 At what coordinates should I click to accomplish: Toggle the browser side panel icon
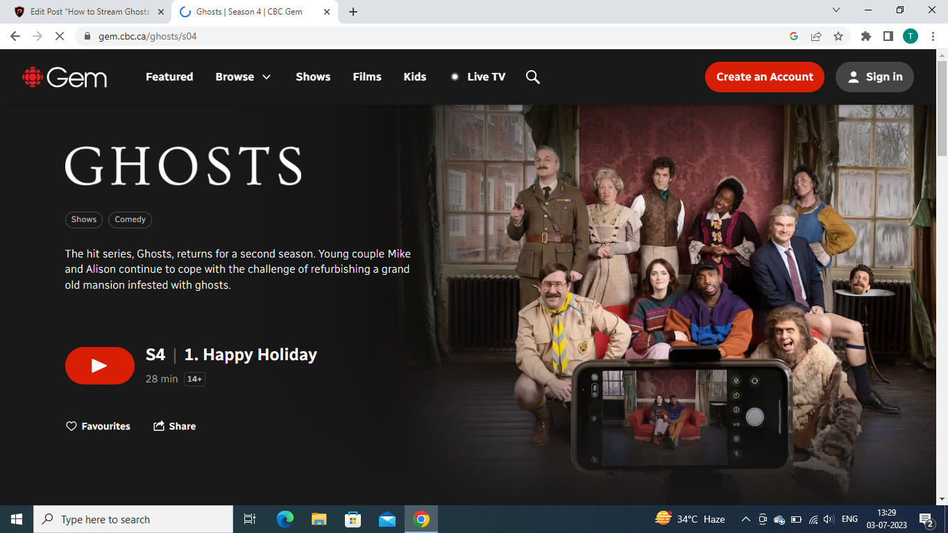(x=888, y=36)
